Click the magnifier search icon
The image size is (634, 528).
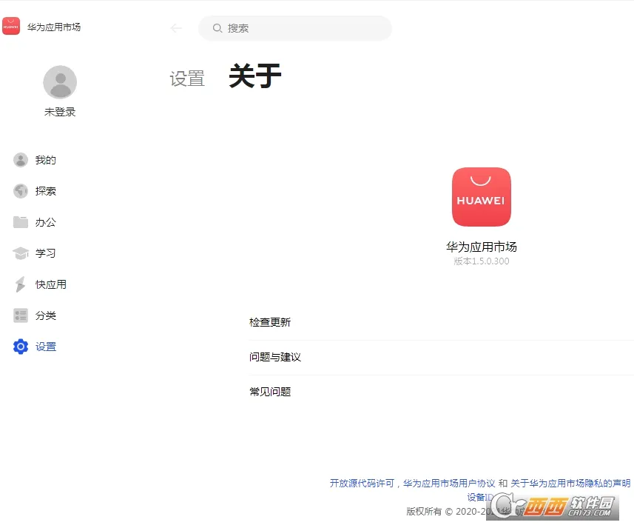point(217,28)
